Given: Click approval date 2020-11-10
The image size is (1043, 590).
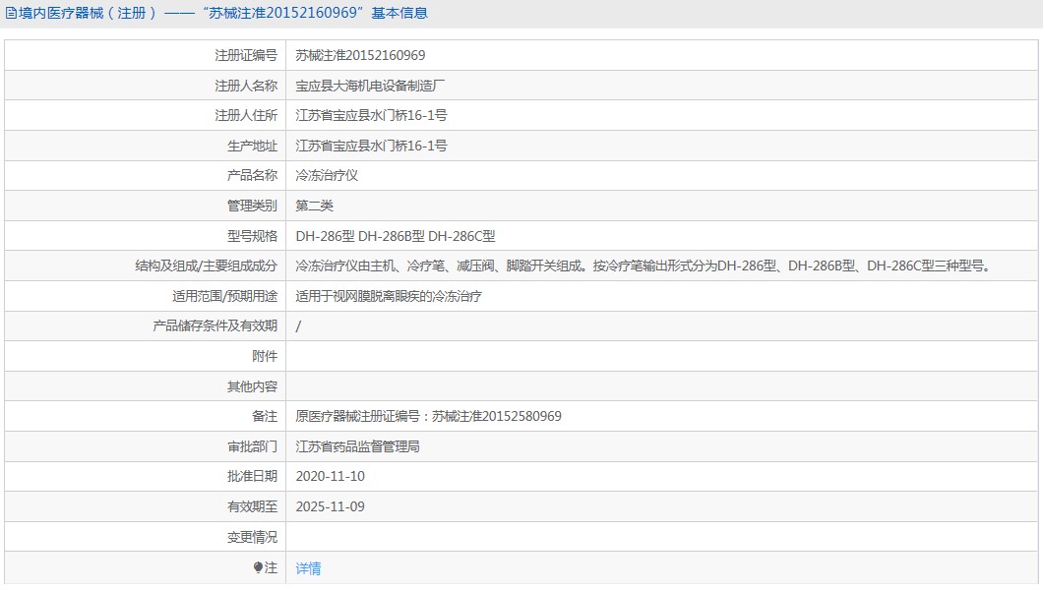Looking at the screenshot, I should (330, 476).
